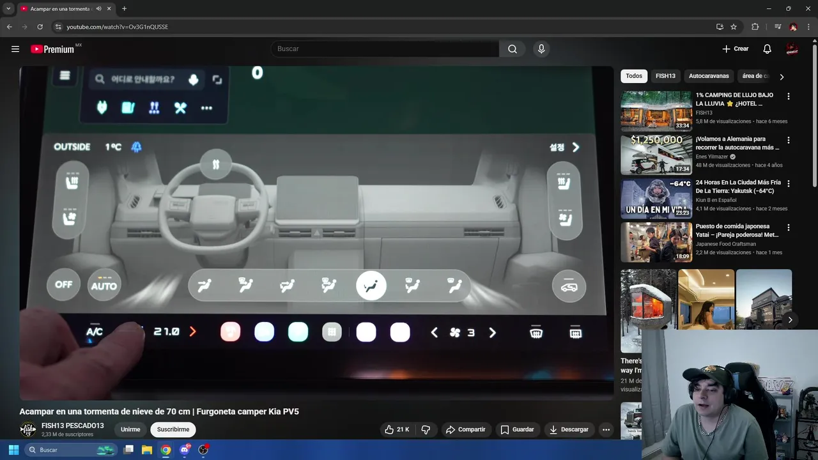818x460 pixels.
Task: Select the Todos filter chip
Action: pos(634,76)
